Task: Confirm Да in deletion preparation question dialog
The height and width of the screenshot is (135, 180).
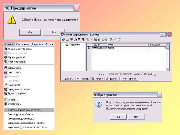Action: tap(118, 117)
